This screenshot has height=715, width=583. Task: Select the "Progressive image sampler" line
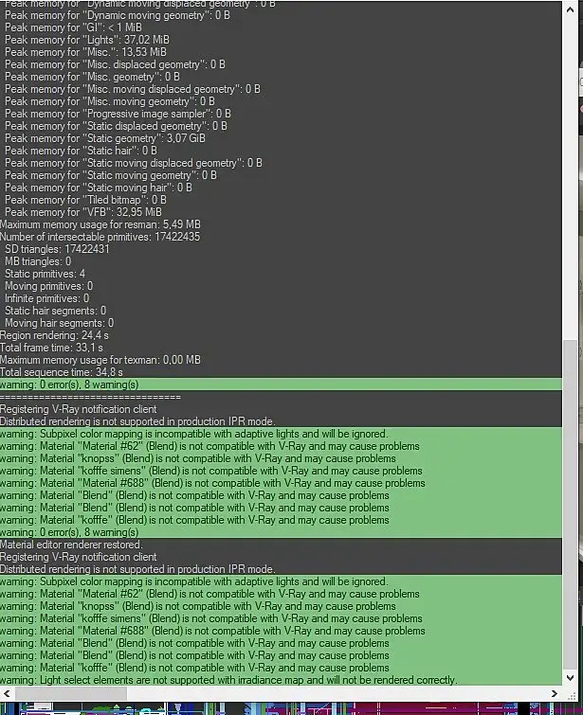(118, 114)
